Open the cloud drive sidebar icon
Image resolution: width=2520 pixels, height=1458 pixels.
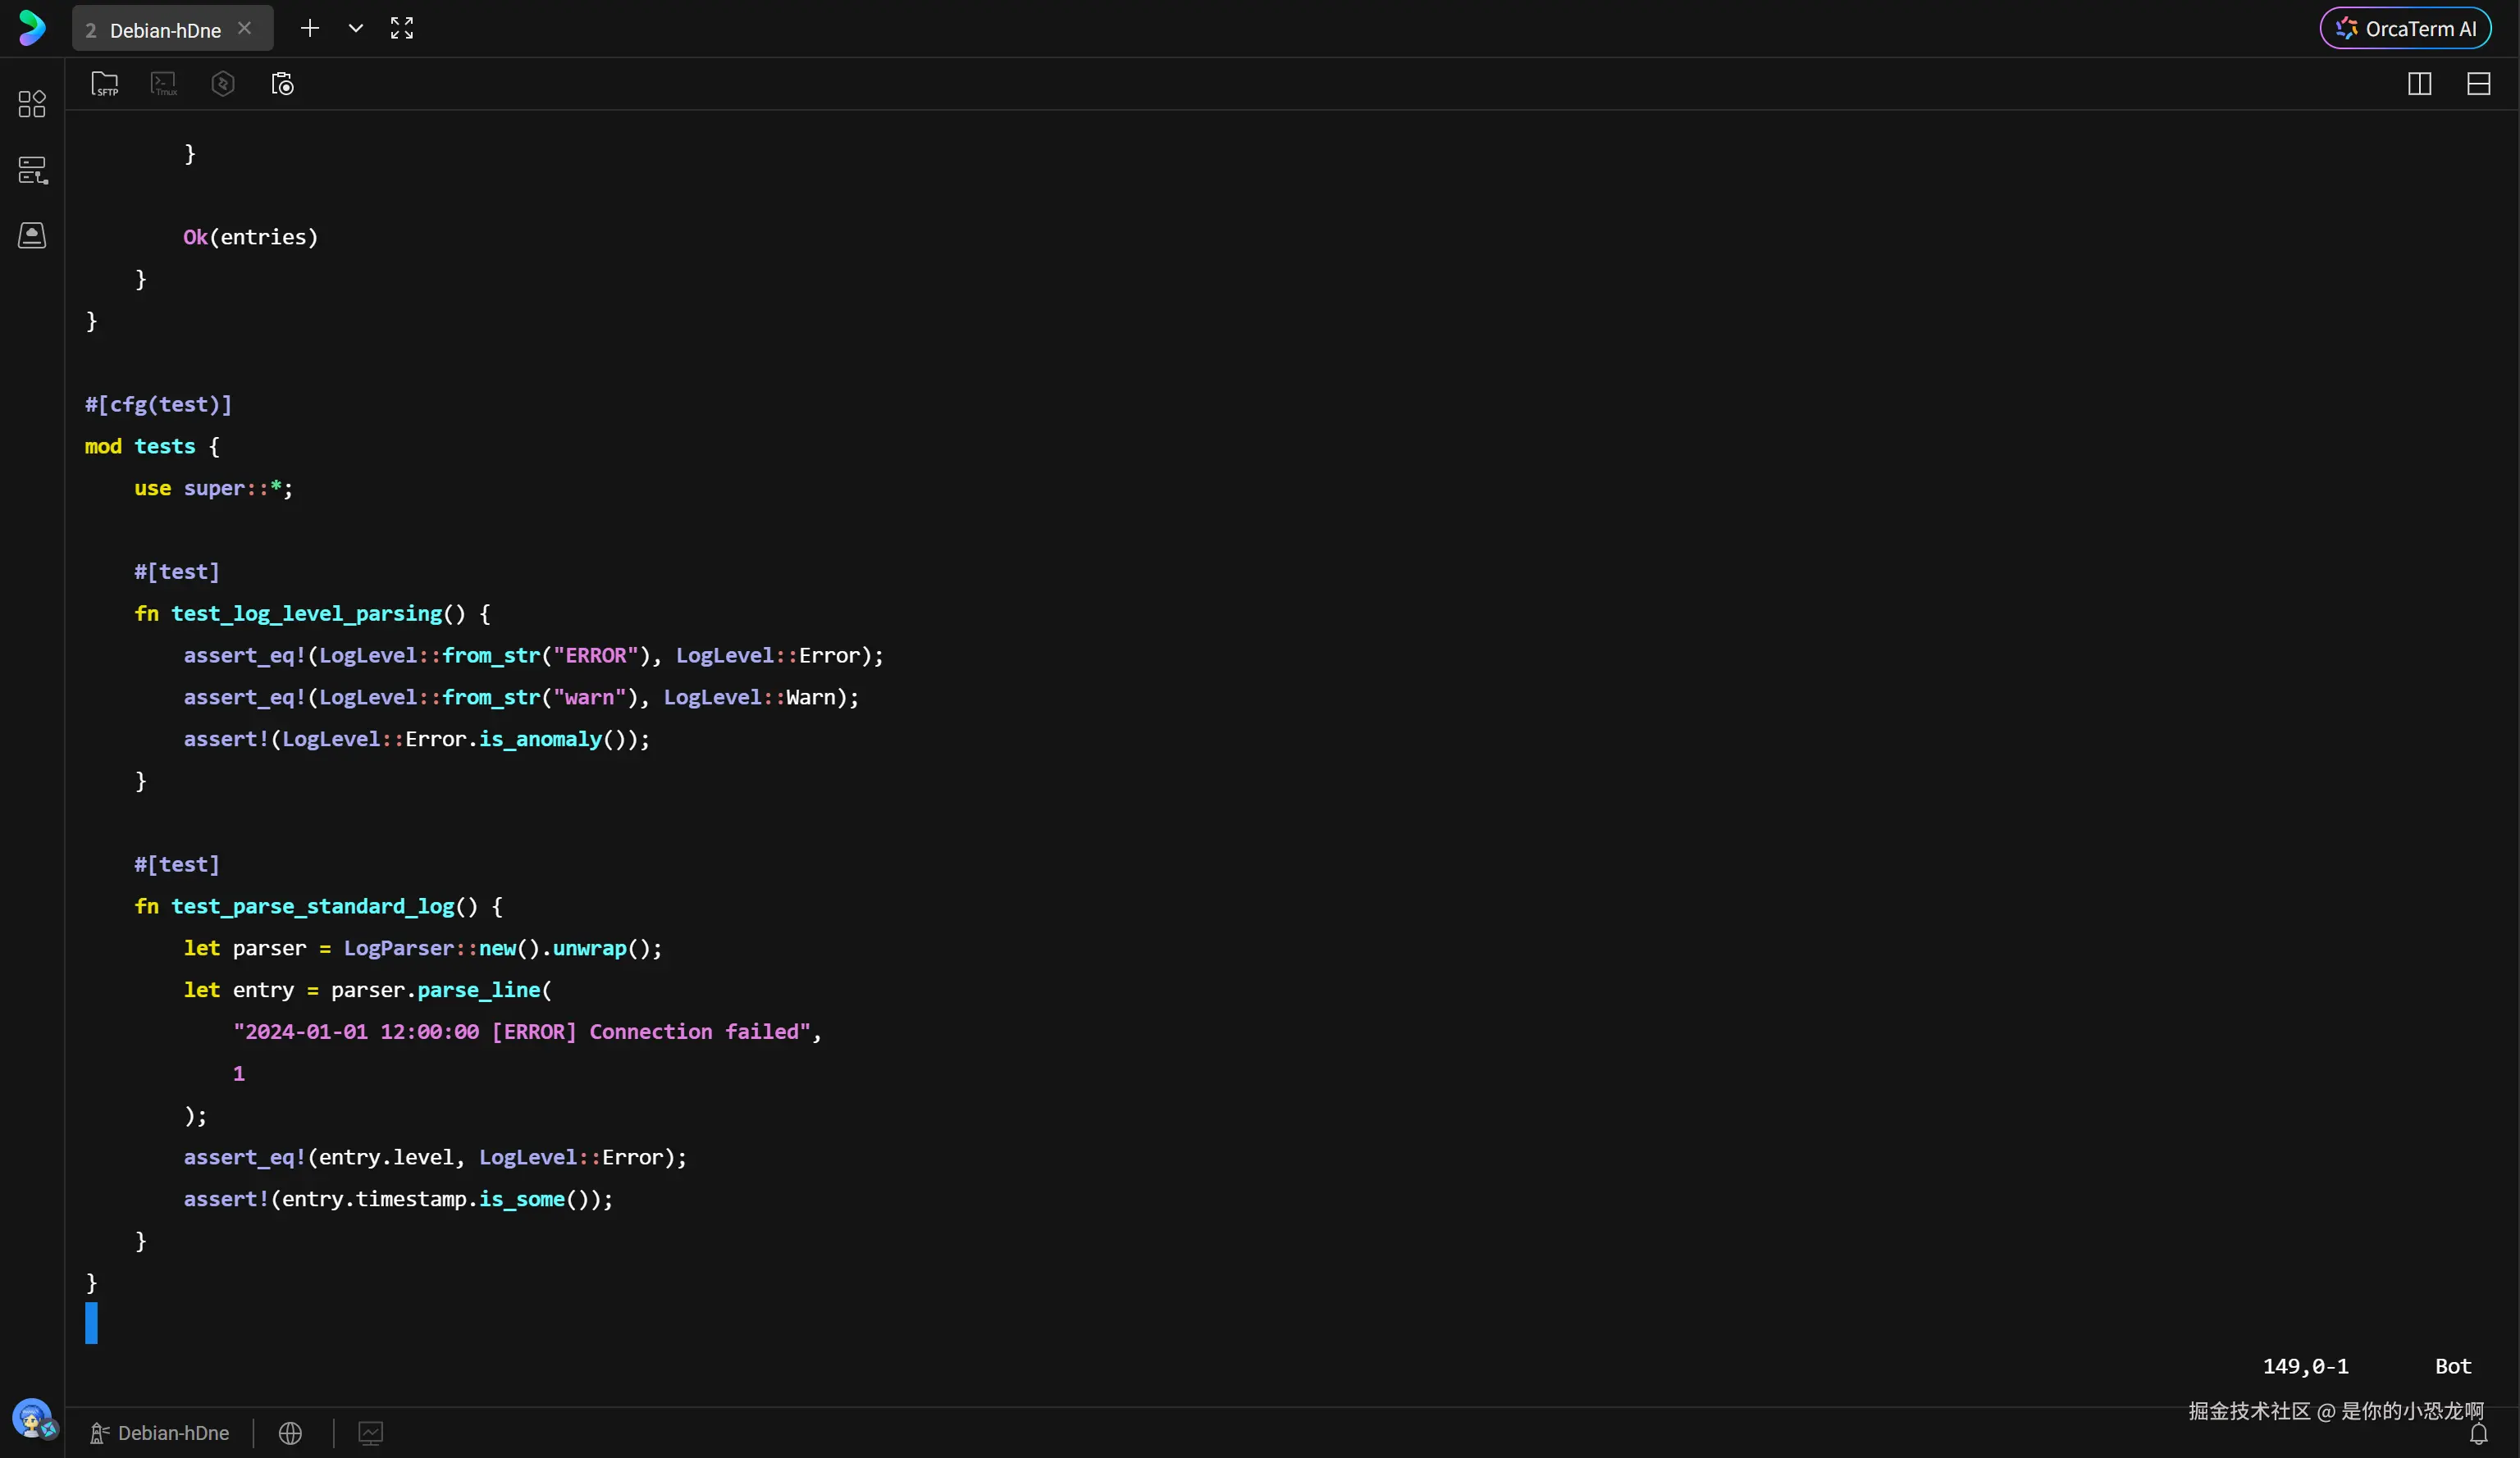32,236
